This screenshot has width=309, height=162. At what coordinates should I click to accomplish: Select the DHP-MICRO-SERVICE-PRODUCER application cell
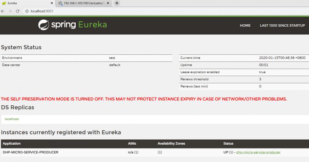31,152
